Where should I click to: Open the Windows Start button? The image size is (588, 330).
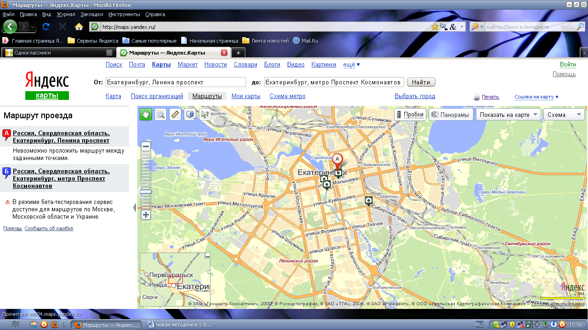tap(15, 324)
